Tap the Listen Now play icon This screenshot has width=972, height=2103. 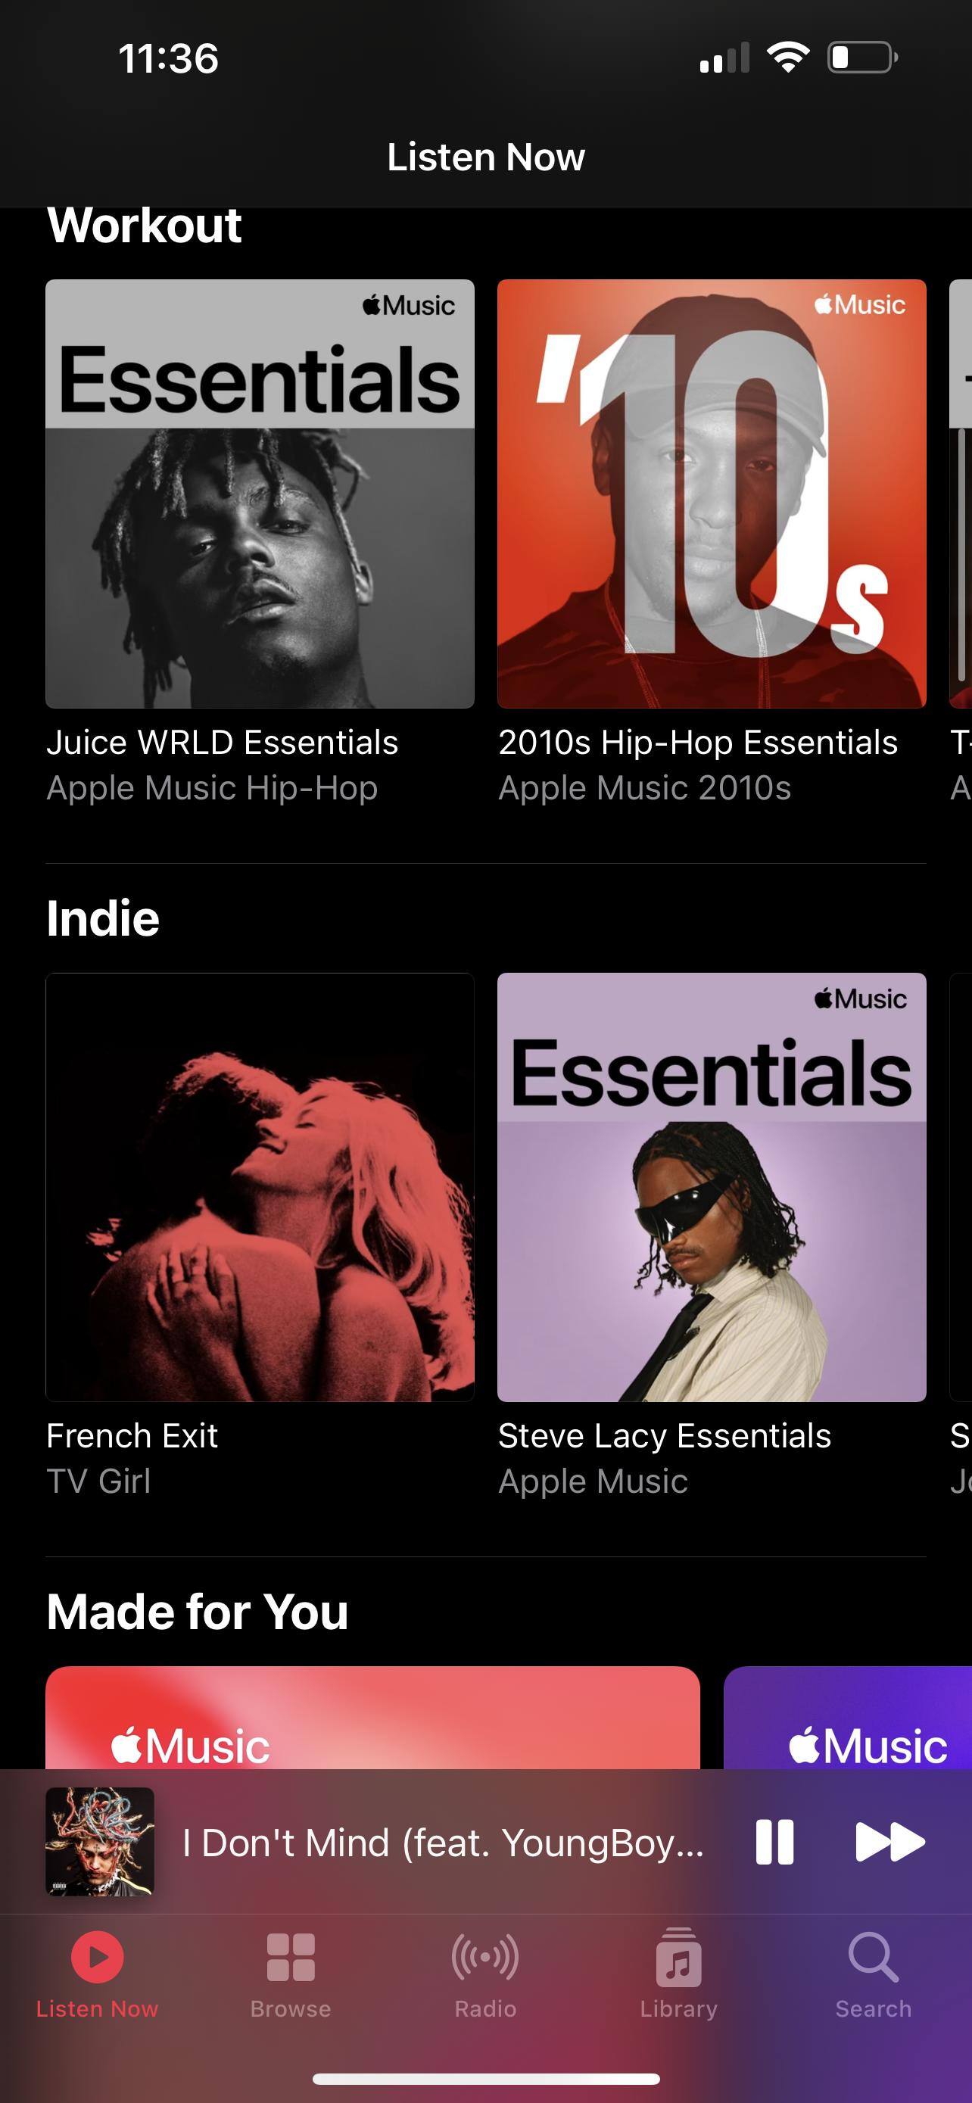[97, 1956]
